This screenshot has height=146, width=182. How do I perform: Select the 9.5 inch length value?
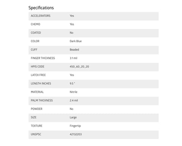coord(72,84)
